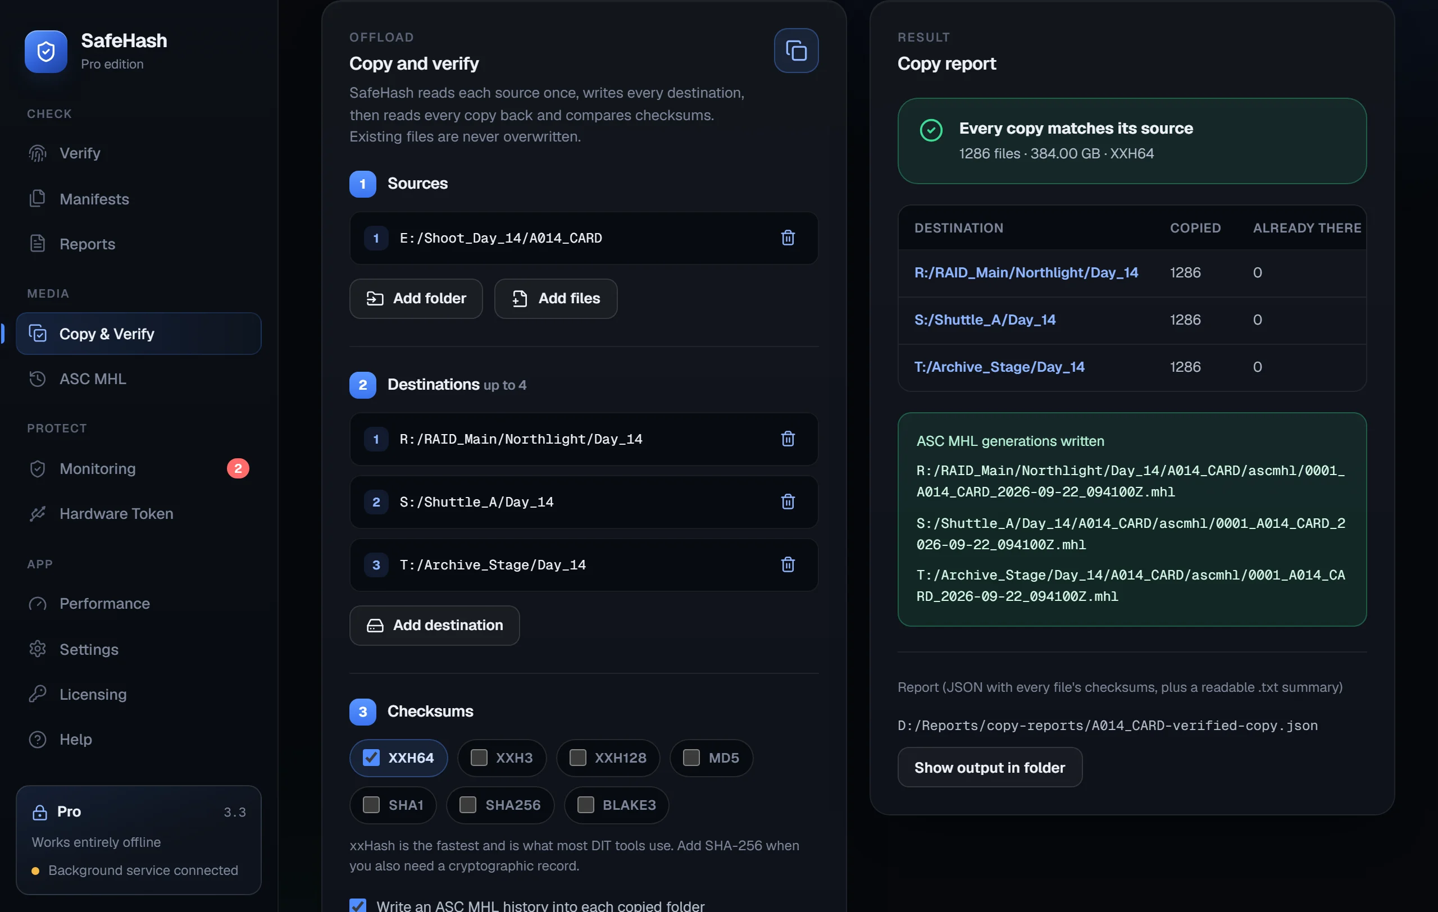Click the Hardware Token plug icon
Image resolution: width=1438 pixels, height=912 pixels.
tap(38, 513)
